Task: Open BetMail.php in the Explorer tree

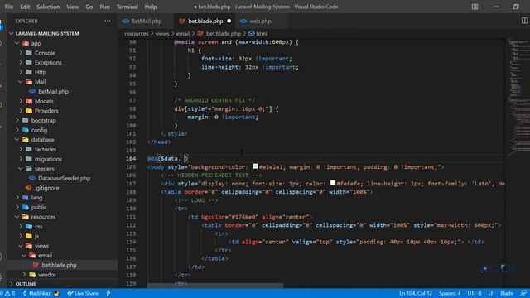Action: [x=53, y=92]
